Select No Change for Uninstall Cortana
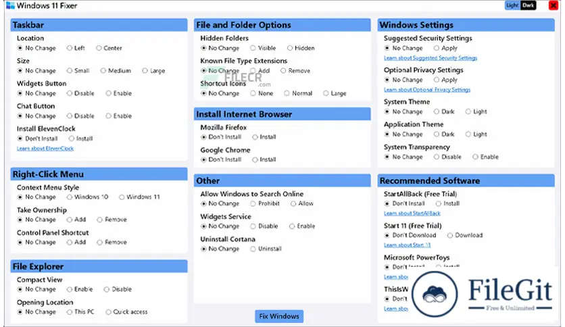 220,249
